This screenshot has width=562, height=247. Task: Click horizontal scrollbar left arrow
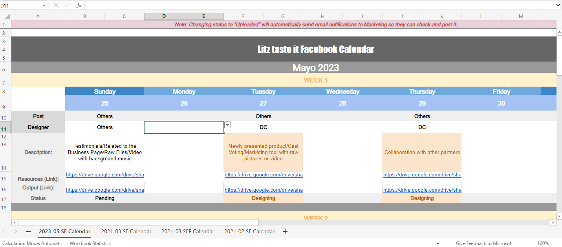click(x=15, y=222)
